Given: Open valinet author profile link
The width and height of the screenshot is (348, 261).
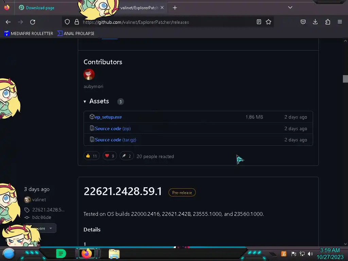Looking at the screenshot, I should pos(39,199).
